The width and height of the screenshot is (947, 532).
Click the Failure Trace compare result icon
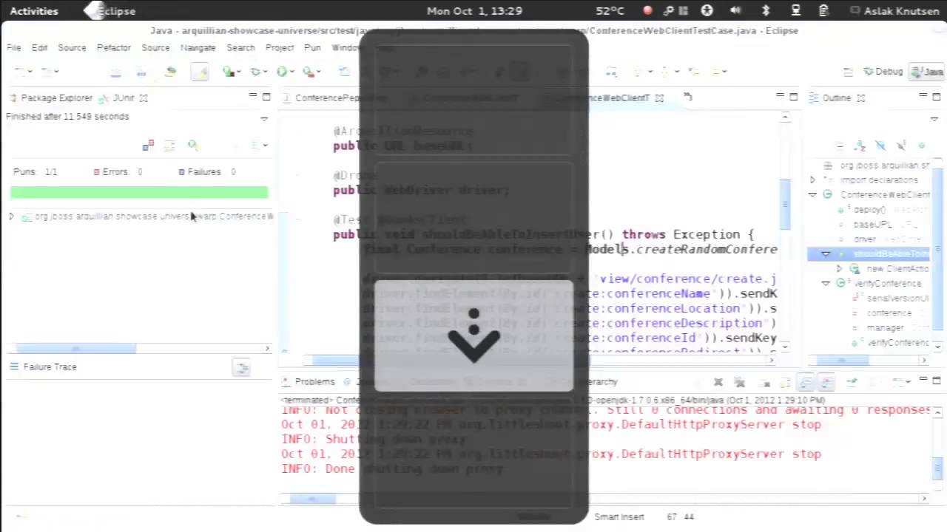[241, 367]
